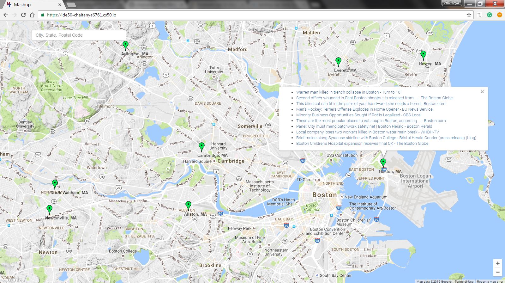
Task: Open 'Warren man killed in trench collapse' article
Action: tap(348, 92)
